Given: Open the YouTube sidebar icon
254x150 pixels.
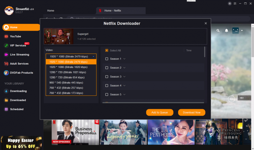Looking at the screenshot, I should coord(6,37).
